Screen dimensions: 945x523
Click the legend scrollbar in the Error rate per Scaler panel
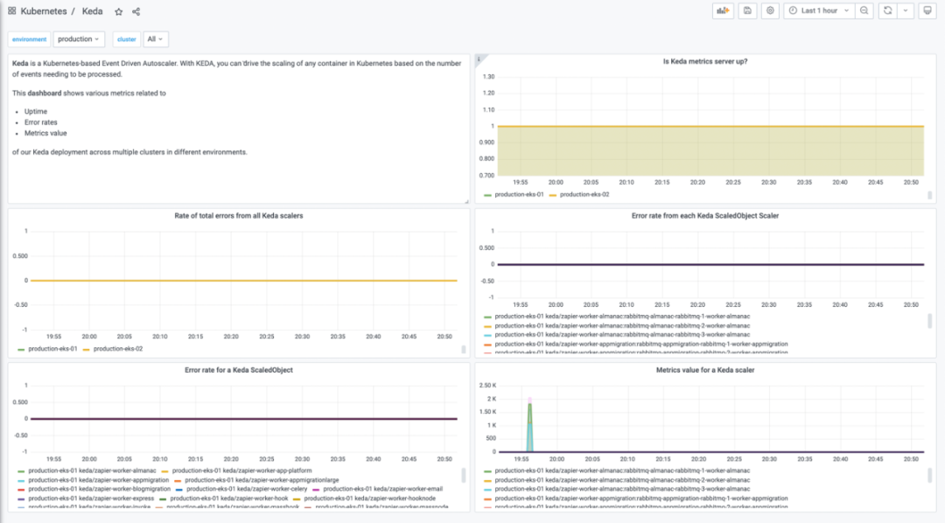[930, 321]
